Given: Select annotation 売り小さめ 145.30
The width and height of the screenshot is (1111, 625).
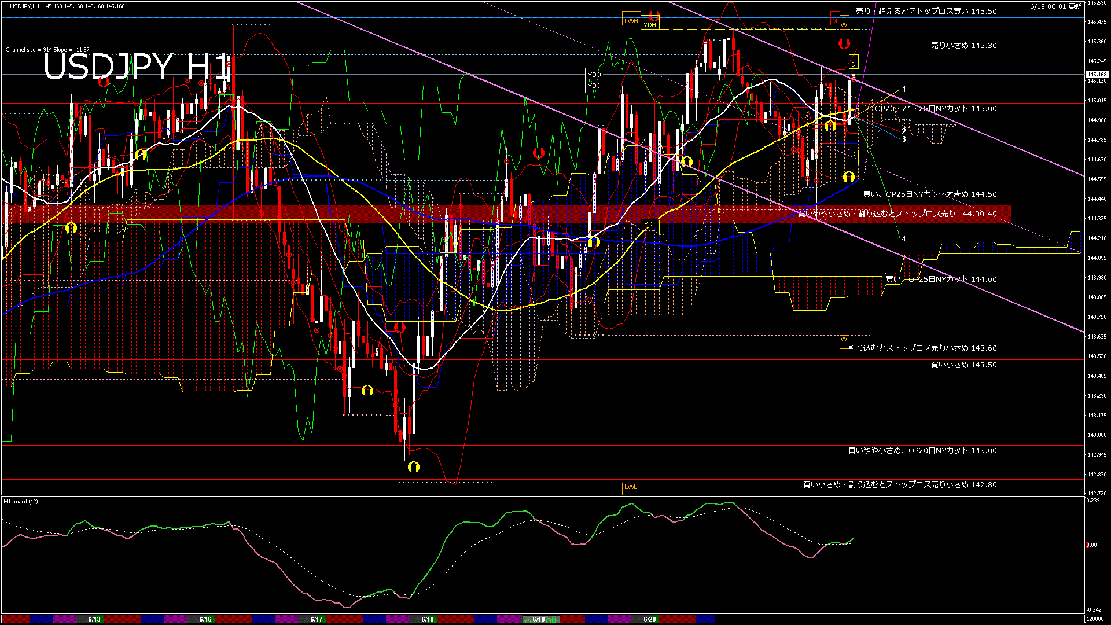Looking at the screenshot, I should tap(964, 45).
